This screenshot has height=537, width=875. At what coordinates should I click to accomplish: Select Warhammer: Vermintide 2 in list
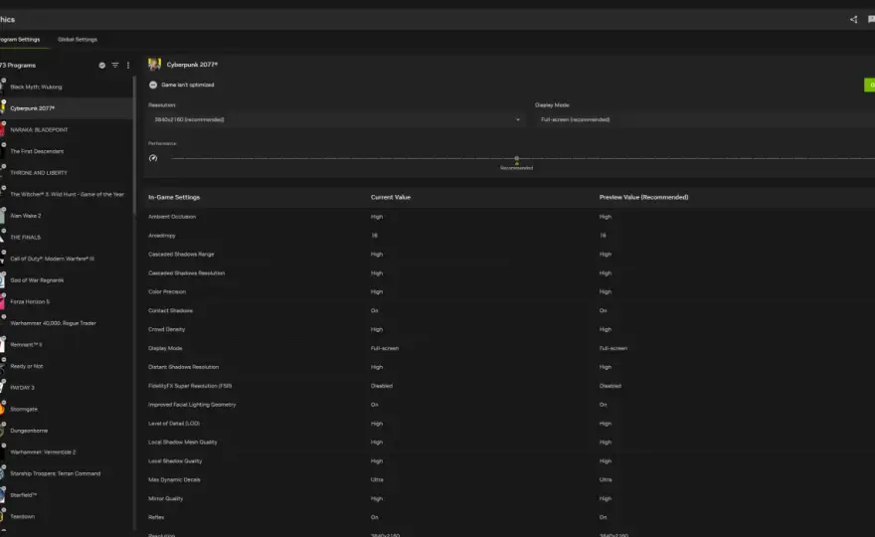pyautogui.click(x=67, y=452)
